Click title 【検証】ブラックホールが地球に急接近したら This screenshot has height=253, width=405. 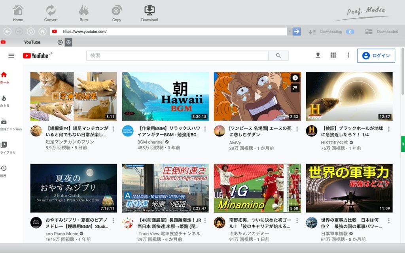(x=352, y=131)
